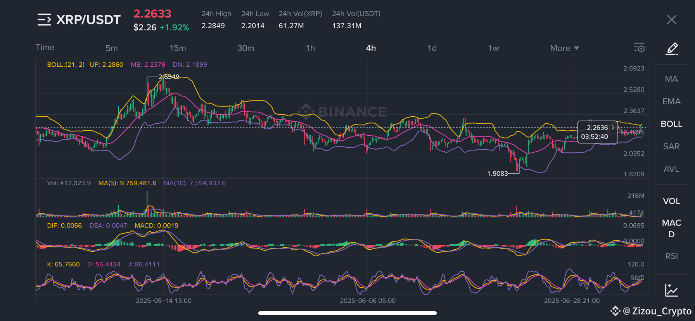Open the line chart icon at bottom right
695x321 pixels.
click(671, 290)
